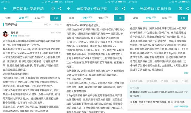
Task: Switch to the 详情 tab in the leftmost screen
Action: pos(8,18)
